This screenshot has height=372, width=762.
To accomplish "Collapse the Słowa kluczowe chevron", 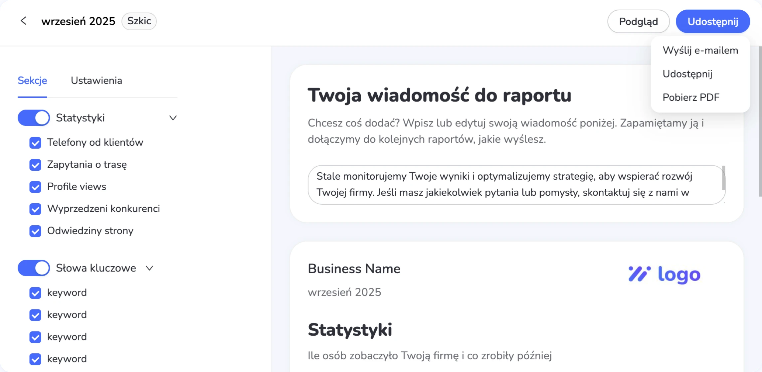I will coord(150,268).
